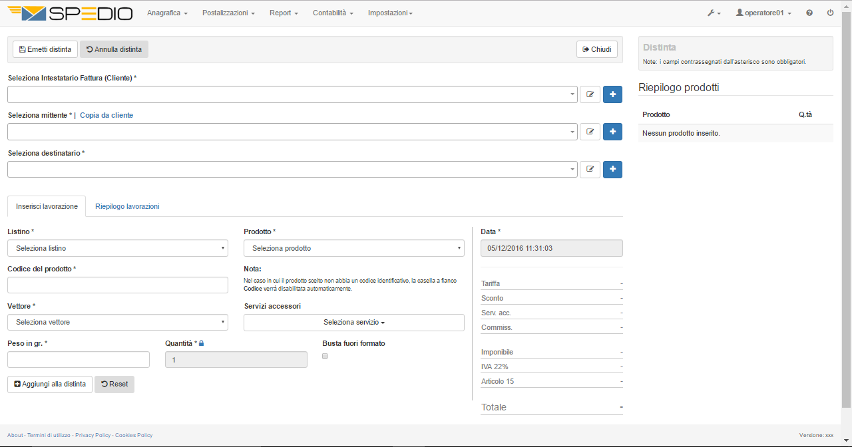Open the About footer link
This screenshot has width=852, height=447.
point(15,435)
